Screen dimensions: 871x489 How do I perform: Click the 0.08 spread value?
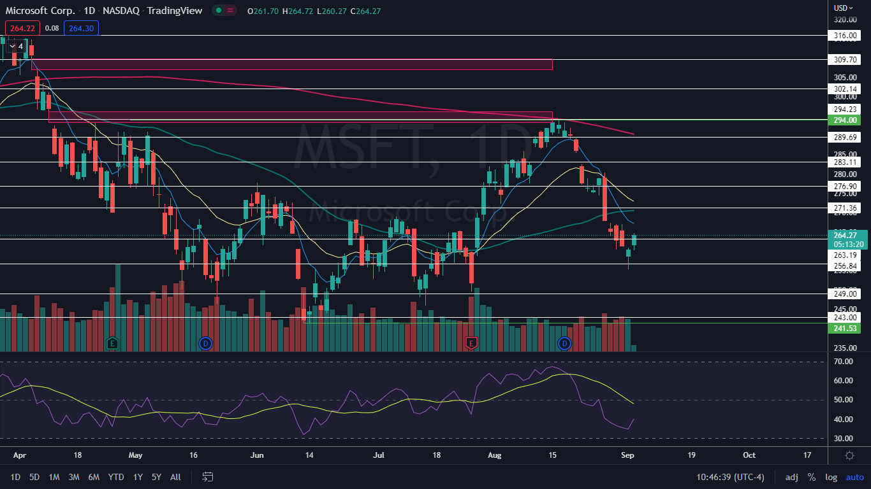52,27
